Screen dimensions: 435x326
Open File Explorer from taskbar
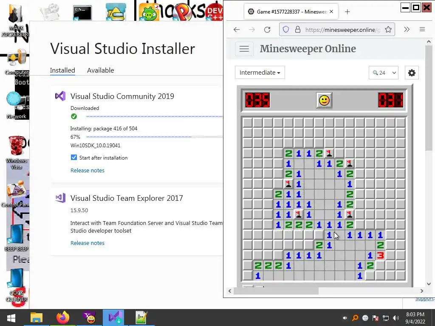37,318
